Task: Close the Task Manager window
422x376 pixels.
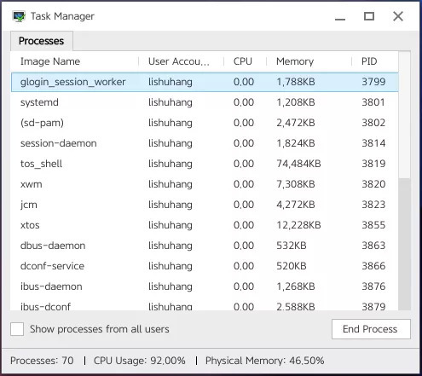Action: pos(398,16)
